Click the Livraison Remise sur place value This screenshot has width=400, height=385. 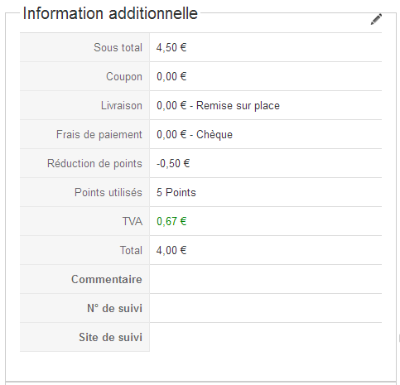pyautogui.click(x=218, y=105)
